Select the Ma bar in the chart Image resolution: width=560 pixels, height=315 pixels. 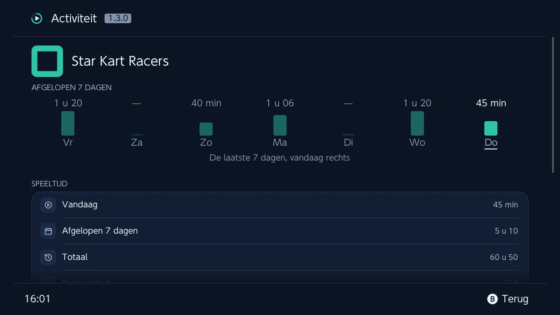[280, 126]
